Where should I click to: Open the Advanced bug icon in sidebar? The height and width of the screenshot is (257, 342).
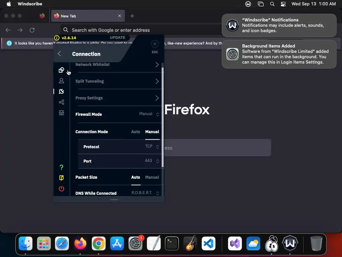pos(61,113)
